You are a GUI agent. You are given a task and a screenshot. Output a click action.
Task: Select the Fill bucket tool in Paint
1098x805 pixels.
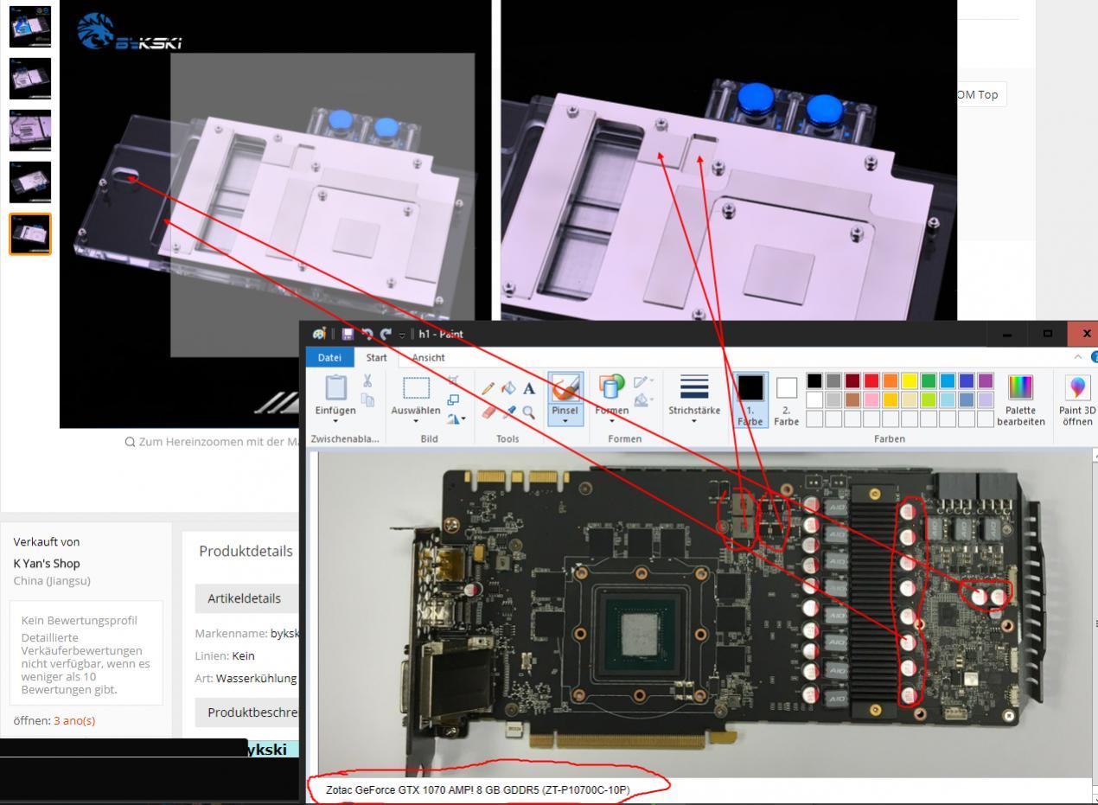click(x=509, y=389)
